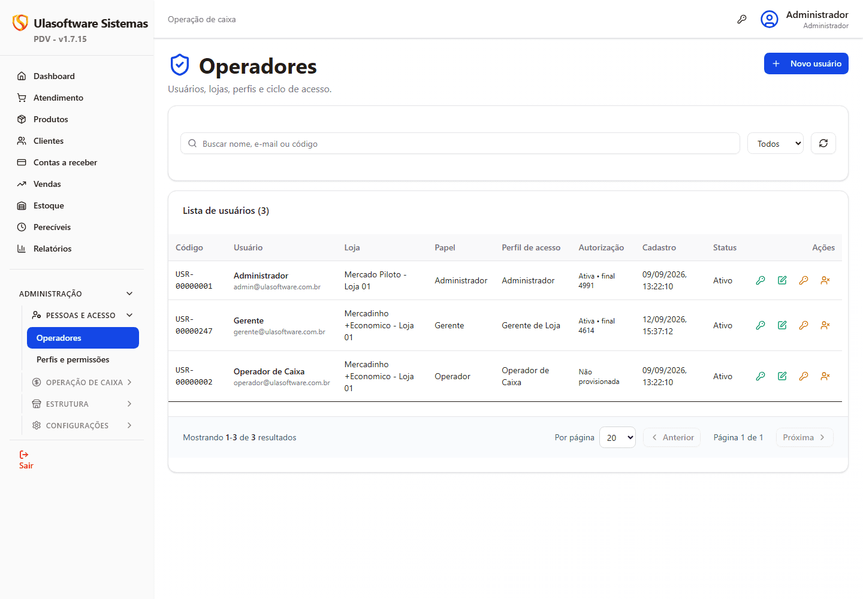Open Dashboard from the sidebar
863x599 pixels.
tap(77, 76)
